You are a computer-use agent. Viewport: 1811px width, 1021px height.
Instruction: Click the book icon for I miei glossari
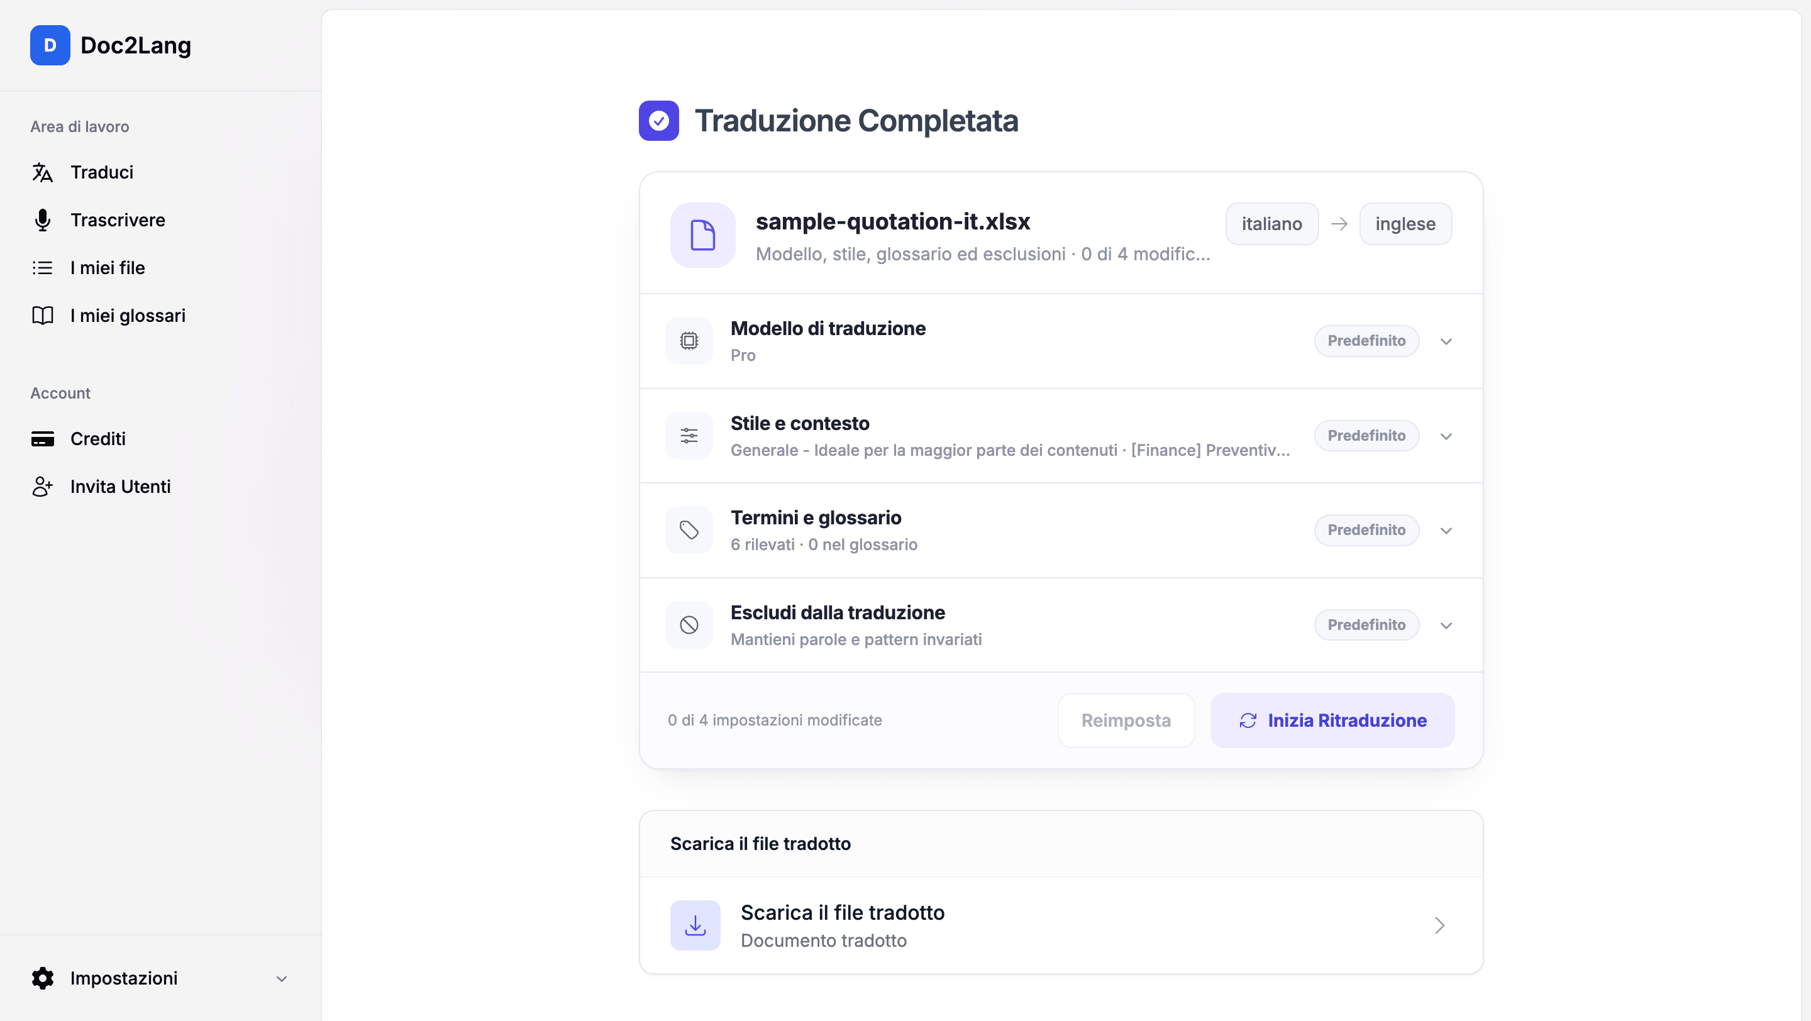pyautogui.click(x=42, y=316)
